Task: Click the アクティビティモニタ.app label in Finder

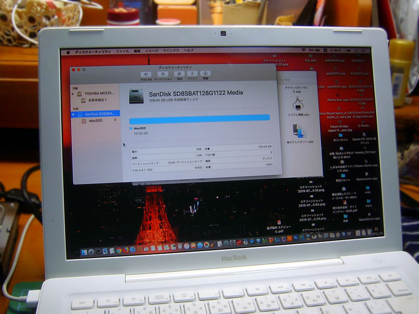Action: pos(296,89)
